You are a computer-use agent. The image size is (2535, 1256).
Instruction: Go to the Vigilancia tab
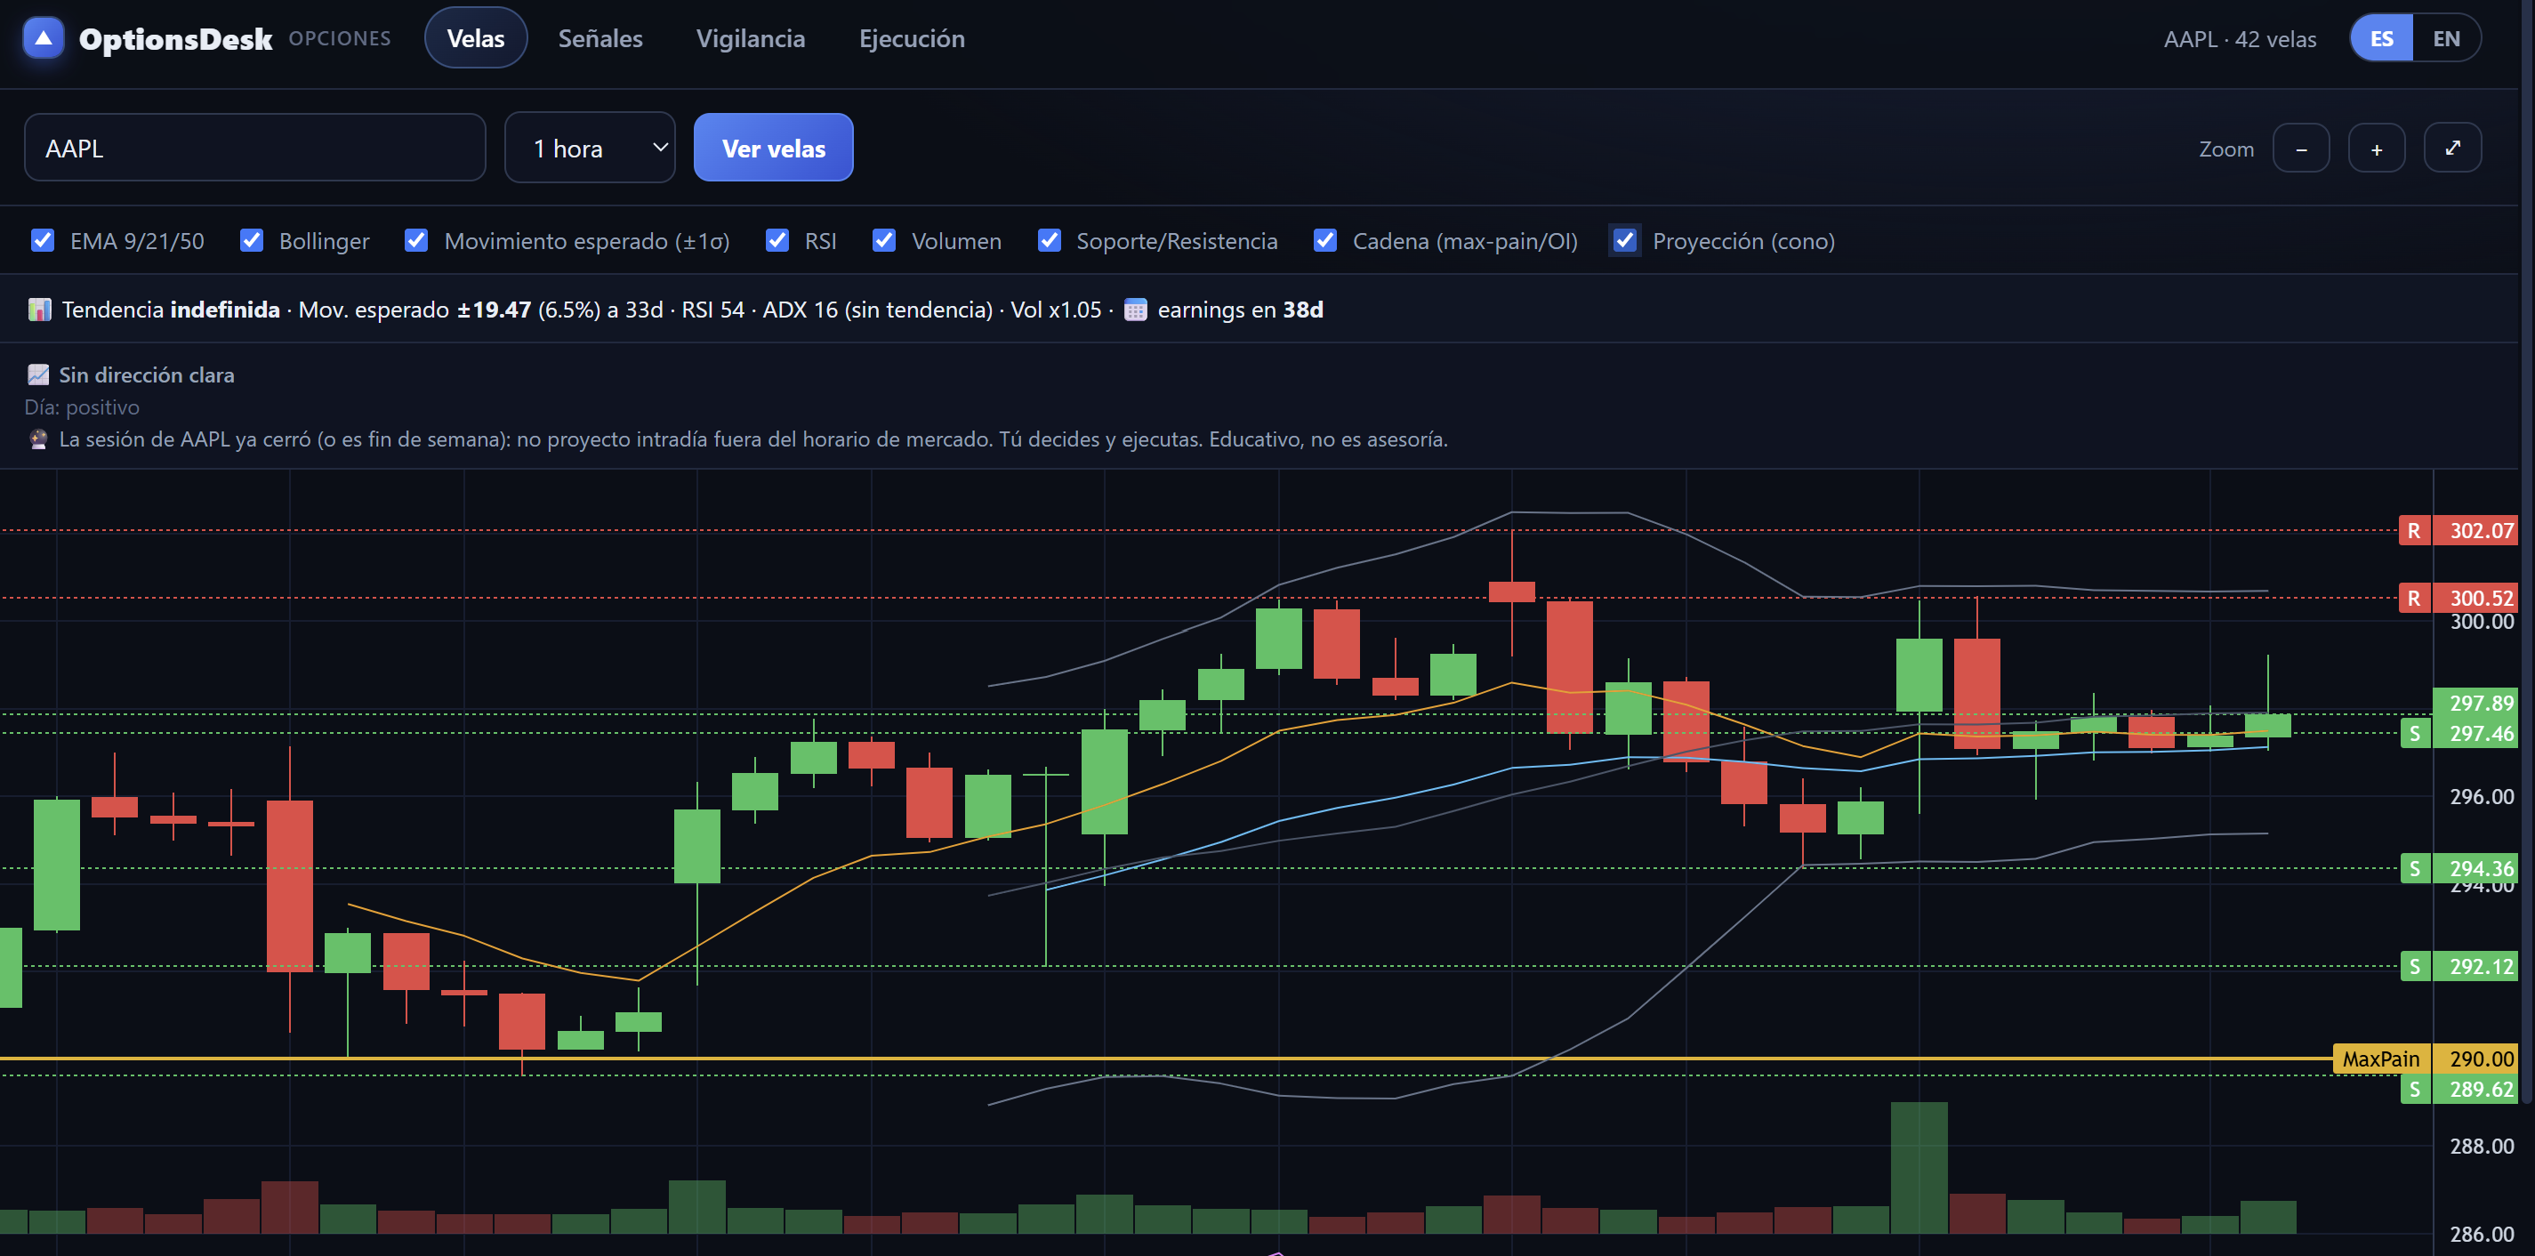coord(751,38)
